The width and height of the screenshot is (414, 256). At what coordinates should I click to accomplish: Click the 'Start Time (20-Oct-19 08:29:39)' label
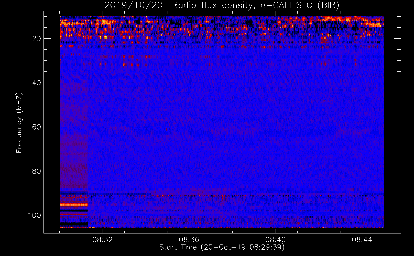[x=222, y=247]
